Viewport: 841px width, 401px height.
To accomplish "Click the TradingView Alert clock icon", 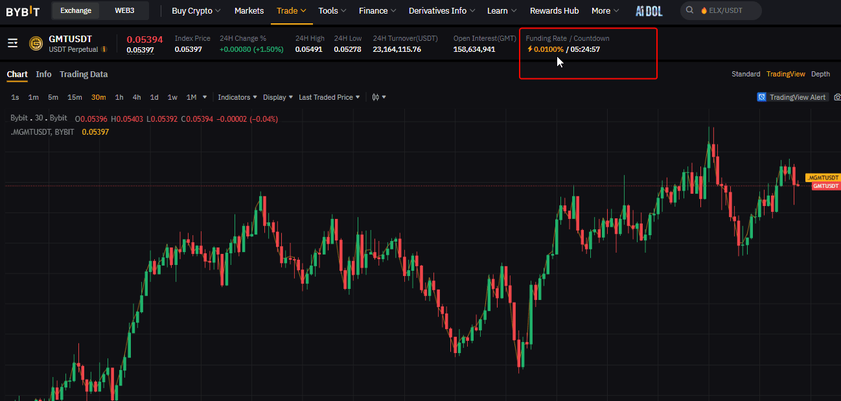I will click(763, 97).
